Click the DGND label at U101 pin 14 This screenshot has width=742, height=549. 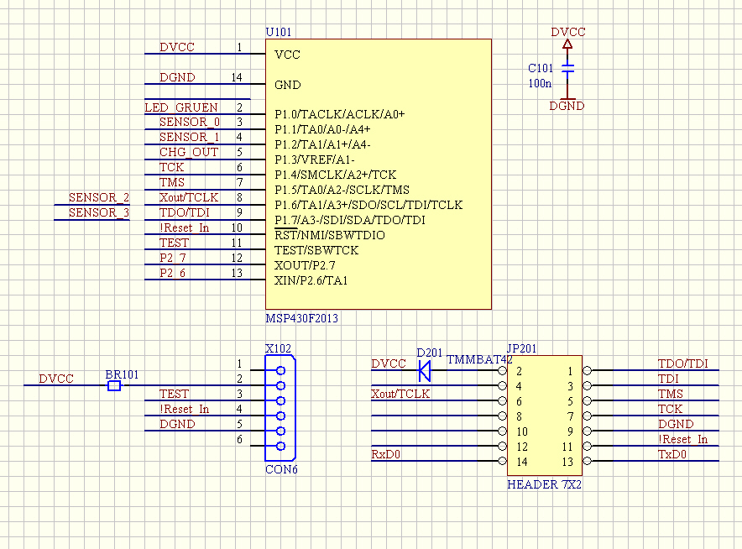pos(177,77)
